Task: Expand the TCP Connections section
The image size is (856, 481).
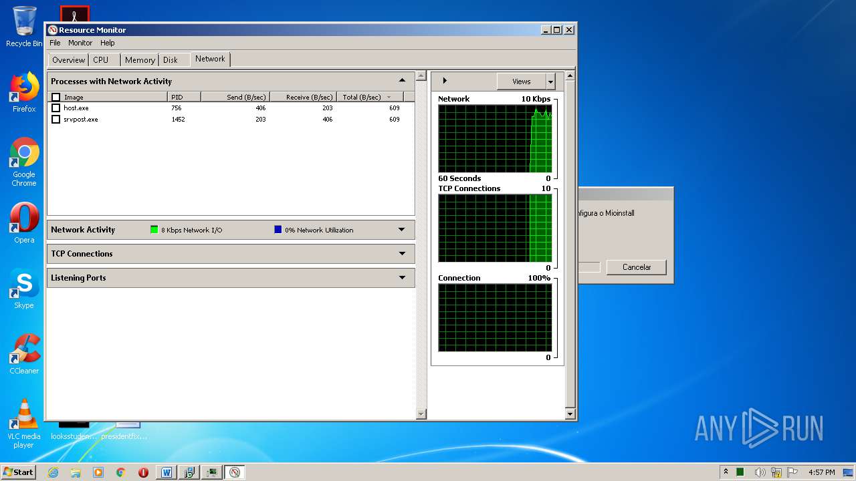Action: [402, 254]
